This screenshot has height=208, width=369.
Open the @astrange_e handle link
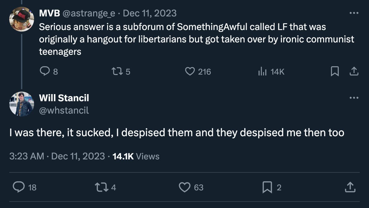tap(89, 13)
